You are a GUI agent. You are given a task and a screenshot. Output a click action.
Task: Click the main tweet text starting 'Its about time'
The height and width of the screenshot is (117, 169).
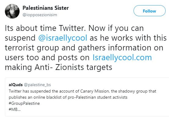(x=86, y=48)
